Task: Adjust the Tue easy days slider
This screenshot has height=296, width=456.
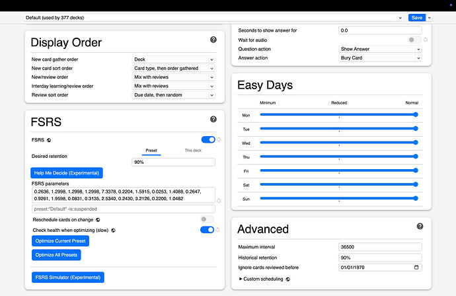Action: click(339, 129)
